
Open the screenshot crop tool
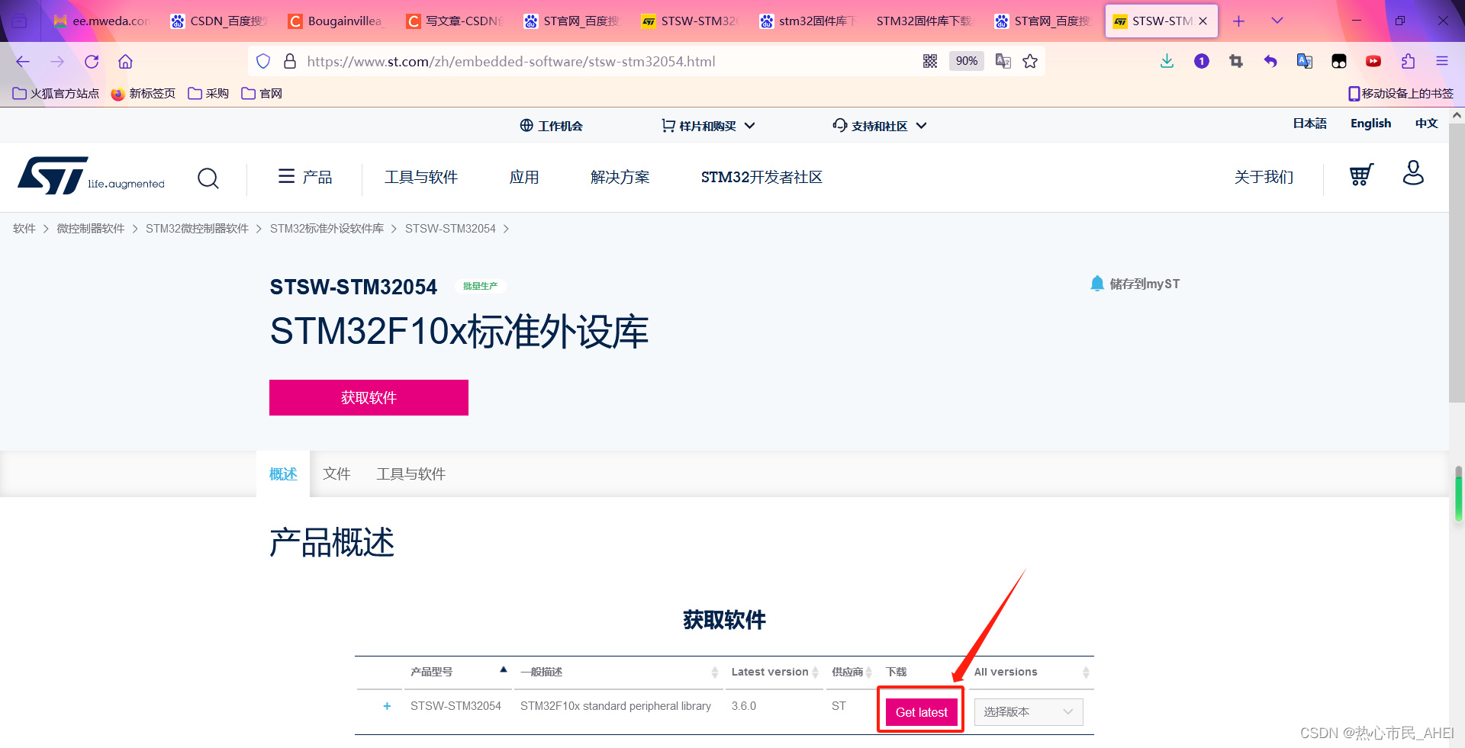(x=1236, y=62)
